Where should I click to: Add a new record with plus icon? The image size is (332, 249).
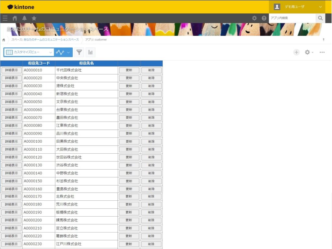296,52
